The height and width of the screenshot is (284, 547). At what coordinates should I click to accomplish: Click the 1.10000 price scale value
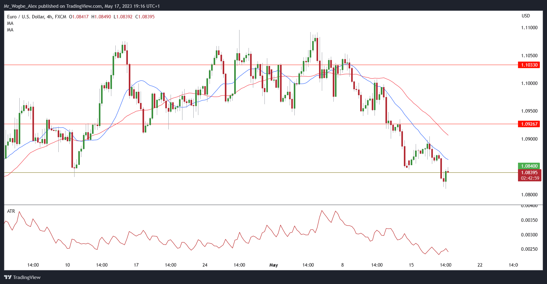click(529, 83)
